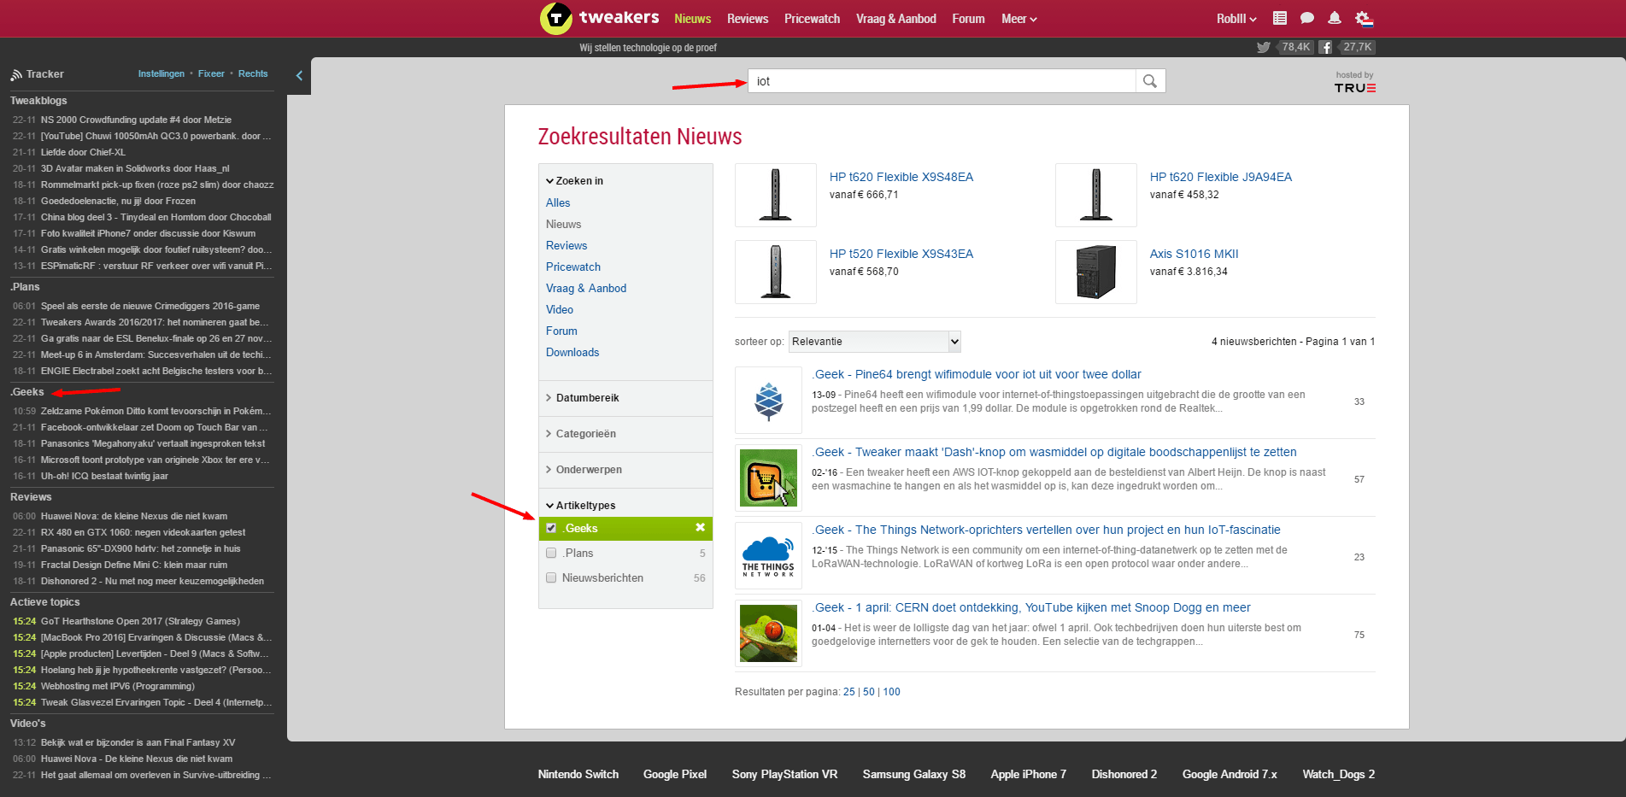Open the Pine64 article thumbnail

[x=769, y=401]
